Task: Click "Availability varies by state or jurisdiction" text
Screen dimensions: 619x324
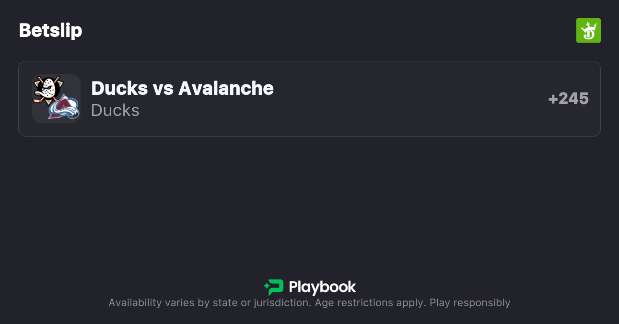Action: click(x=209, y=303)
